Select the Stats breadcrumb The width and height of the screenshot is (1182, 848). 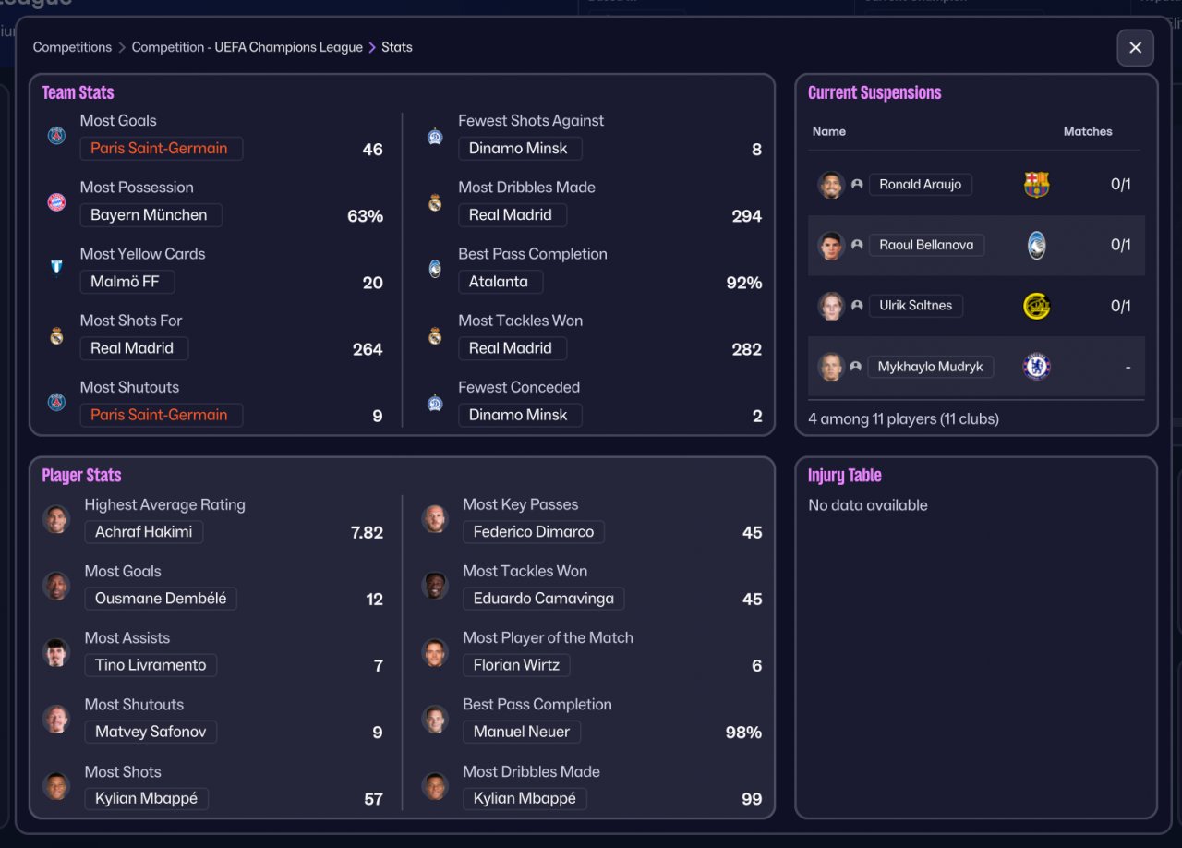click(397, 47)
